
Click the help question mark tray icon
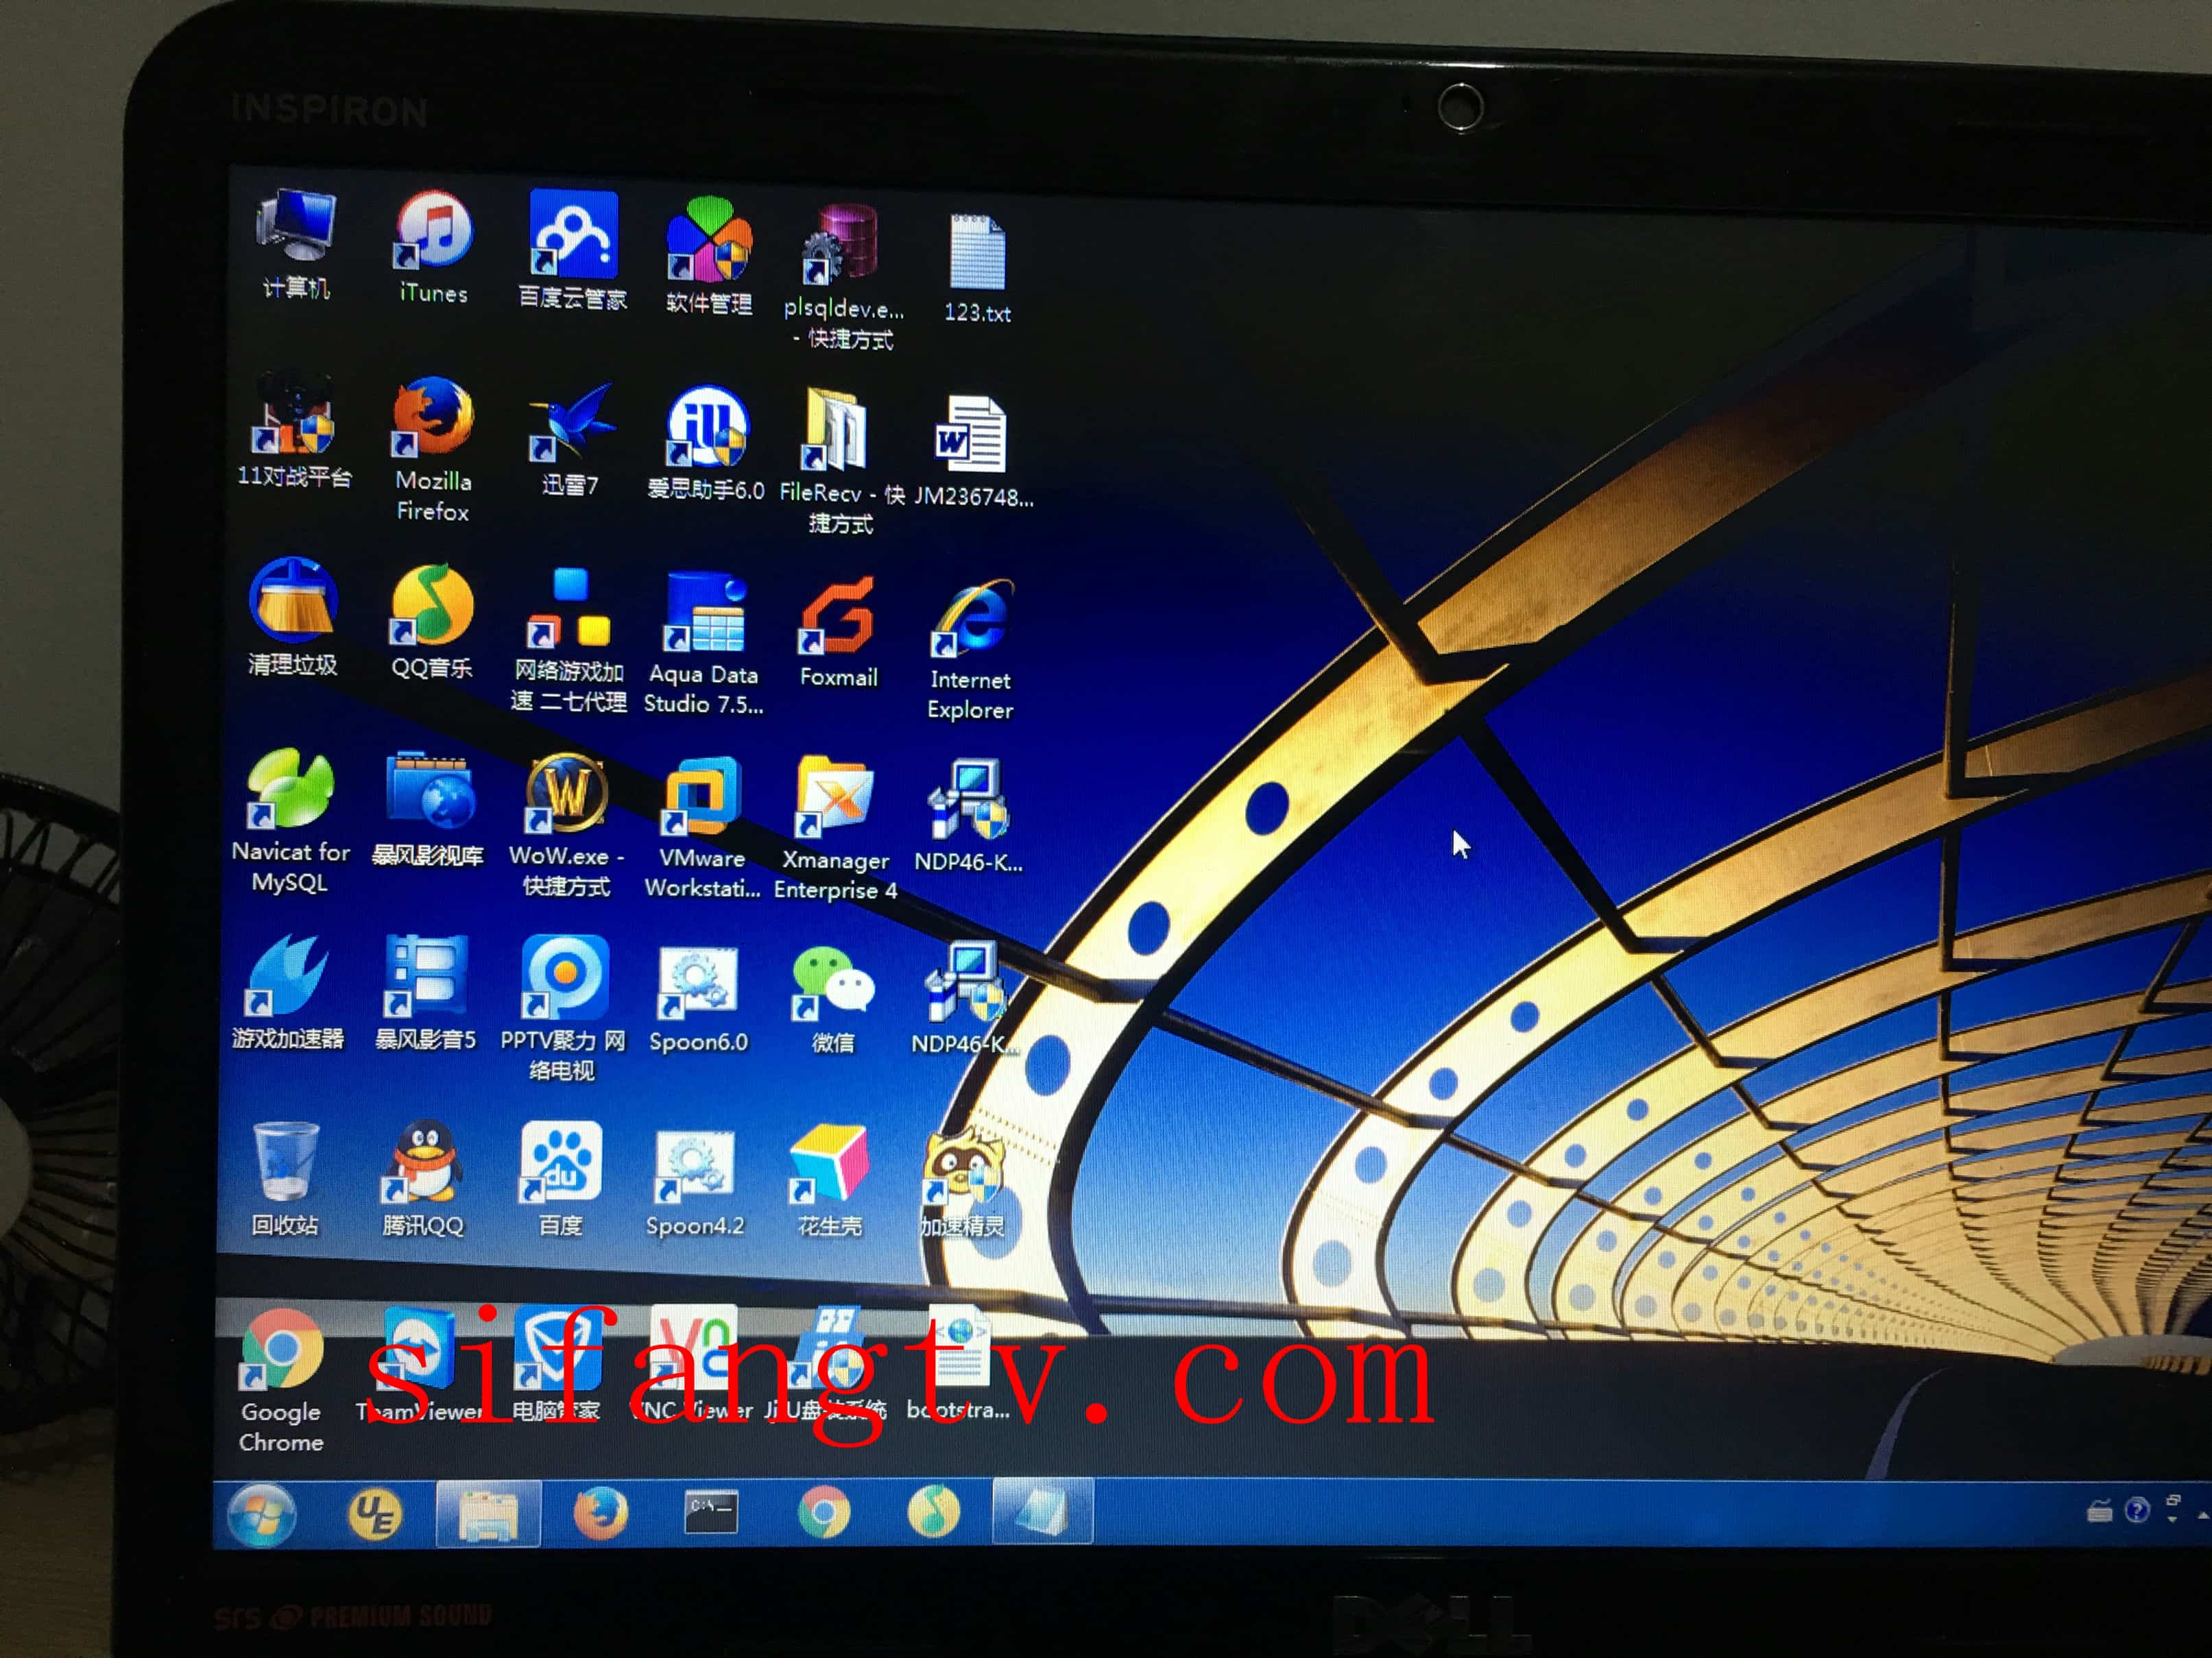pos(2136,1510)
